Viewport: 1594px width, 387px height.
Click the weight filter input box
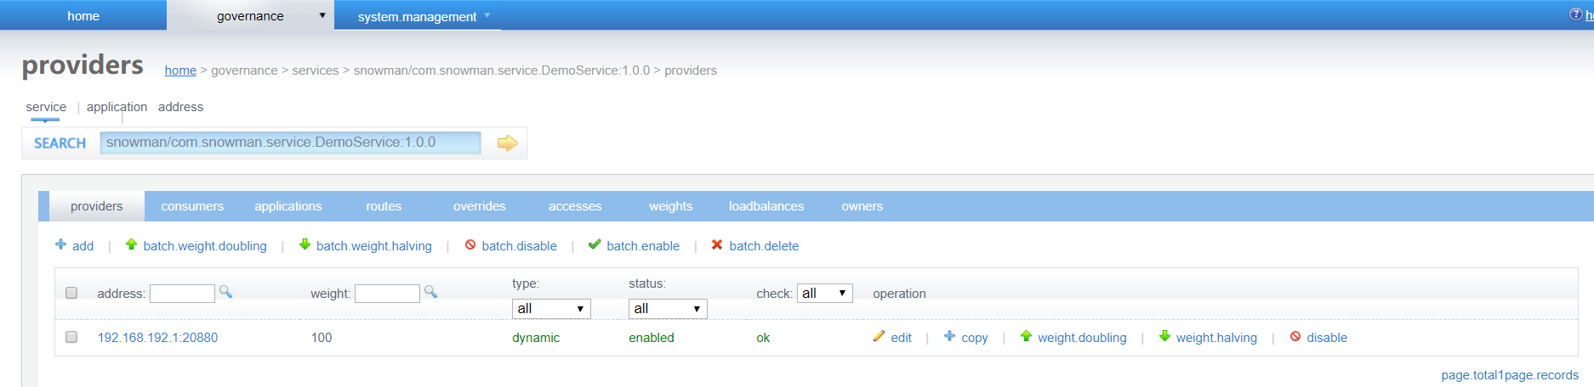[387, 294]
